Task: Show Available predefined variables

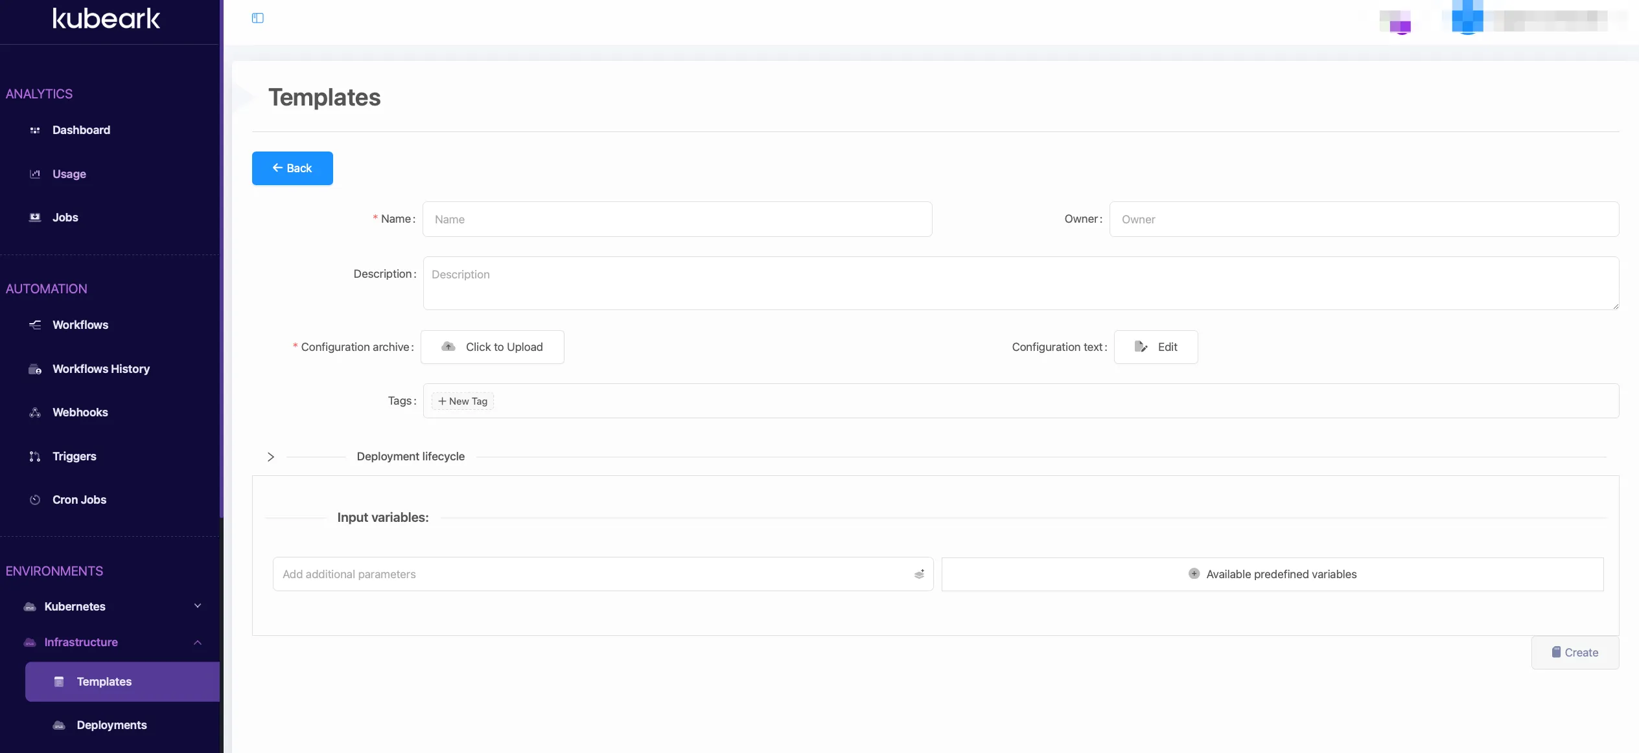Action: [x=1272, y=574]
